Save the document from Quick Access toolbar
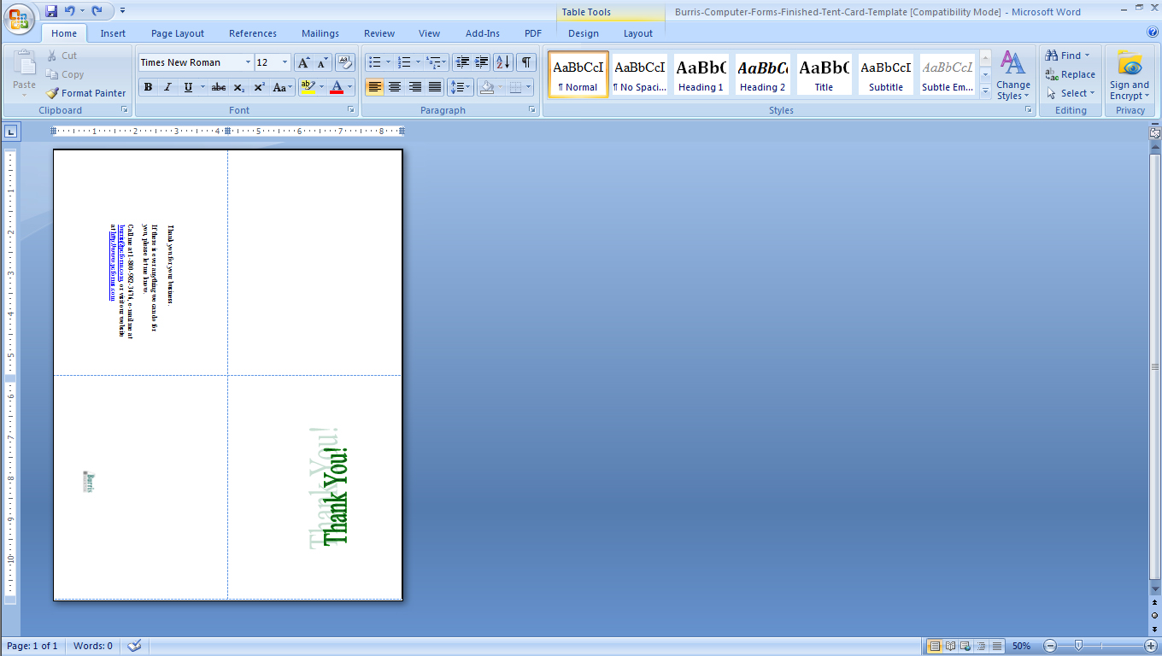This screenshot has height=656, width=1162. click(51, 11)
